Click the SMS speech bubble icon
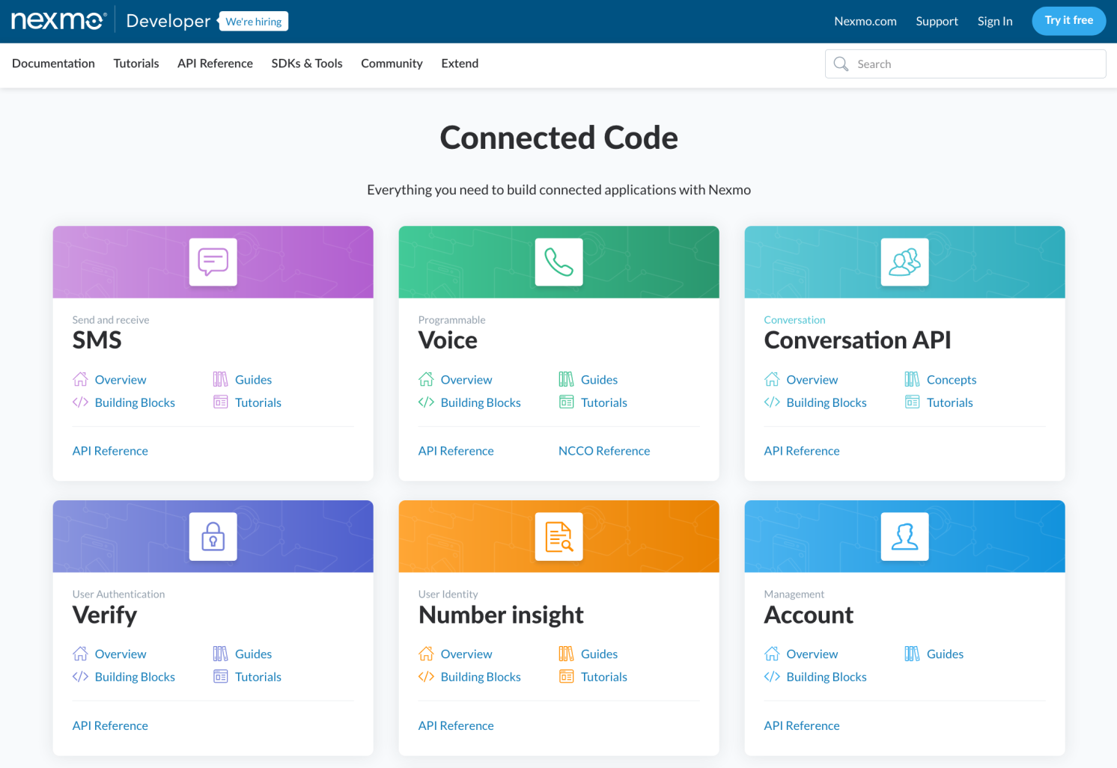The image size is (1117, 768). 213,262
